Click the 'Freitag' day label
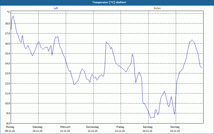This screenshot has height=134, width=214. [x=120, y=127]
